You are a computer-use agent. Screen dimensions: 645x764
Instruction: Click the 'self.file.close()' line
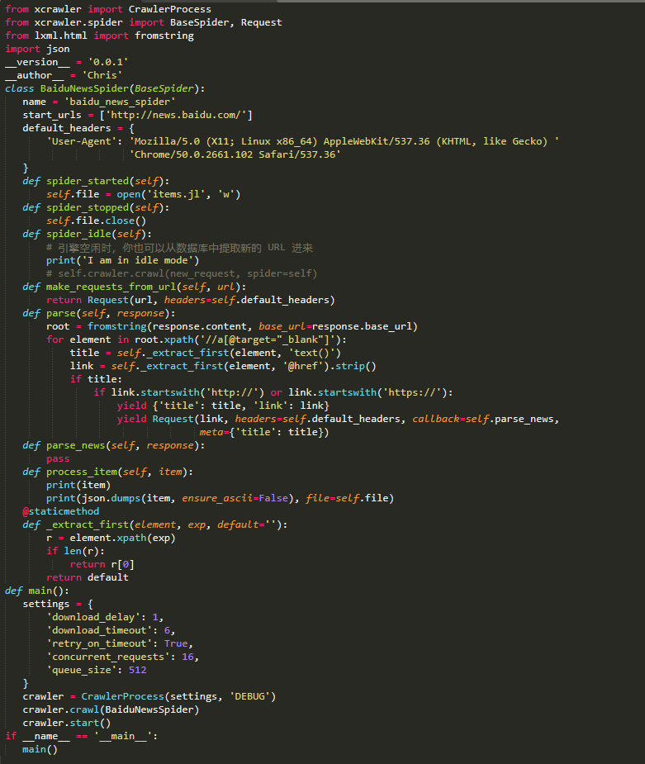(96, 221)
